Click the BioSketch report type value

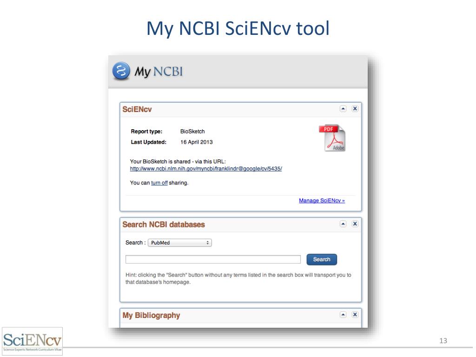pyautogui.click(x=192, y=132)
